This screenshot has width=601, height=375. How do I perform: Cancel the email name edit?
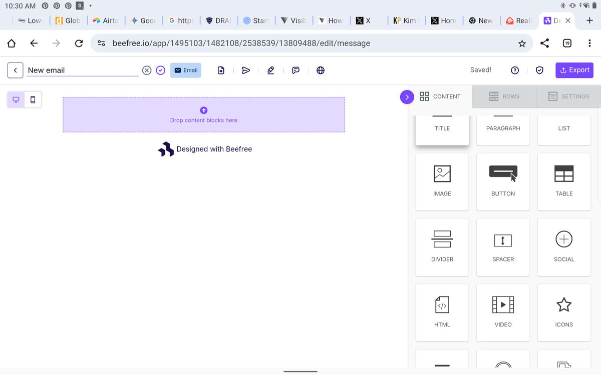(x=146, y=70)
